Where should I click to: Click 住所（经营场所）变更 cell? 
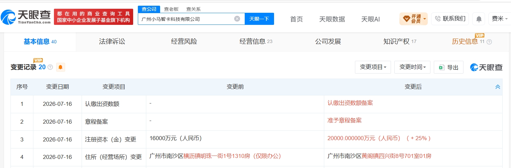point(113,157)
